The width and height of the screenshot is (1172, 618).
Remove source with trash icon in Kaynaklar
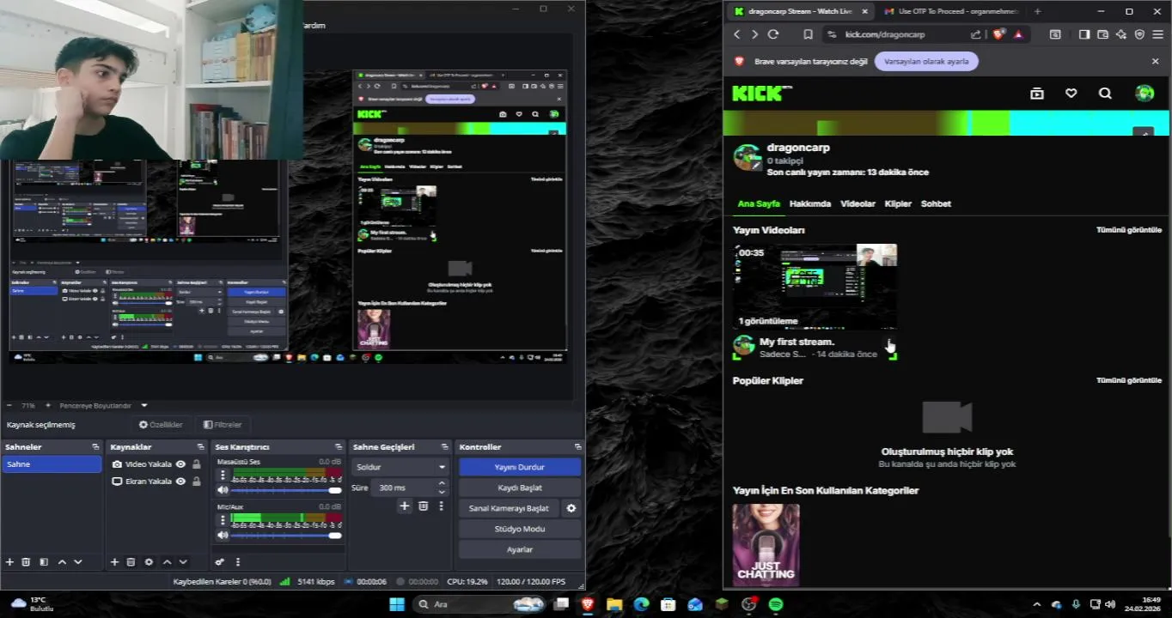pos(131,562)
